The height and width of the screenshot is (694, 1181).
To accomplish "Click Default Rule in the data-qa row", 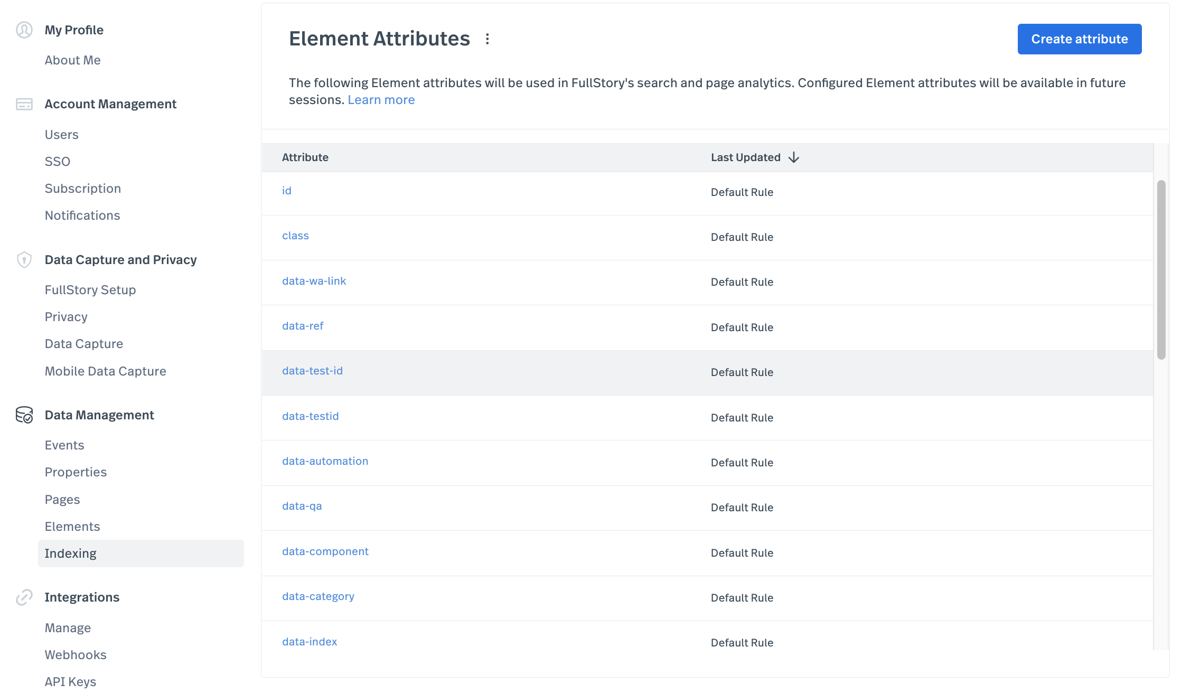I will pyautogui.click(x=742, y=508).
